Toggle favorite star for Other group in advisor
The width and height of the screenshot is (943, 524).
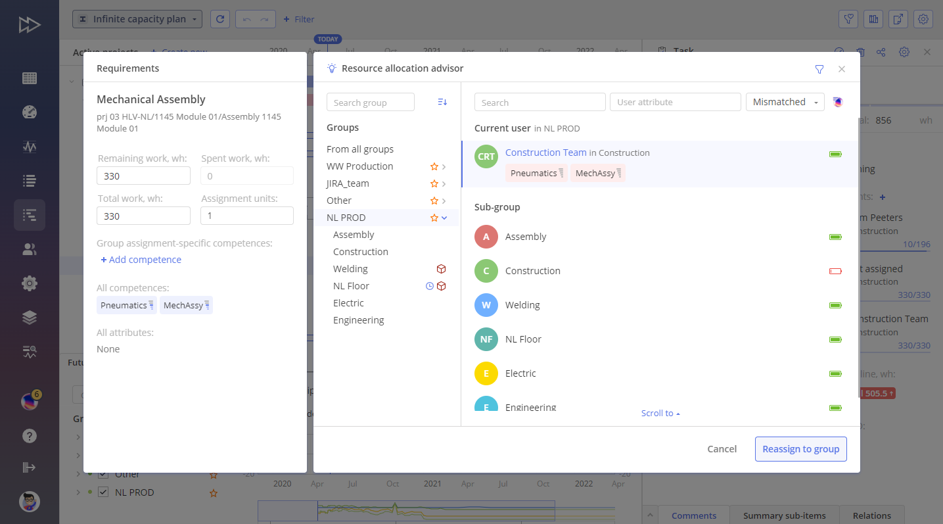(x=434, y=201)
